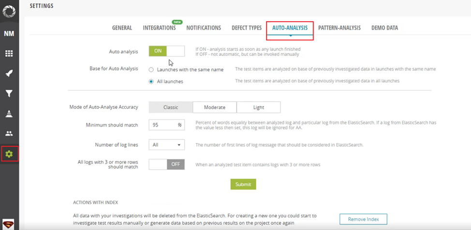The image size is (471, 230).
Task: Click the Remove Index button
Action: point(363,219)
